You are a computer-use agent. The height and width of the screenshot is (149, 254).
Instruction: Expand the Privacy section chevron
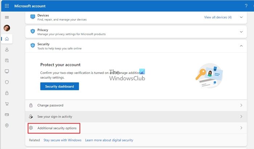pos(241,32)
